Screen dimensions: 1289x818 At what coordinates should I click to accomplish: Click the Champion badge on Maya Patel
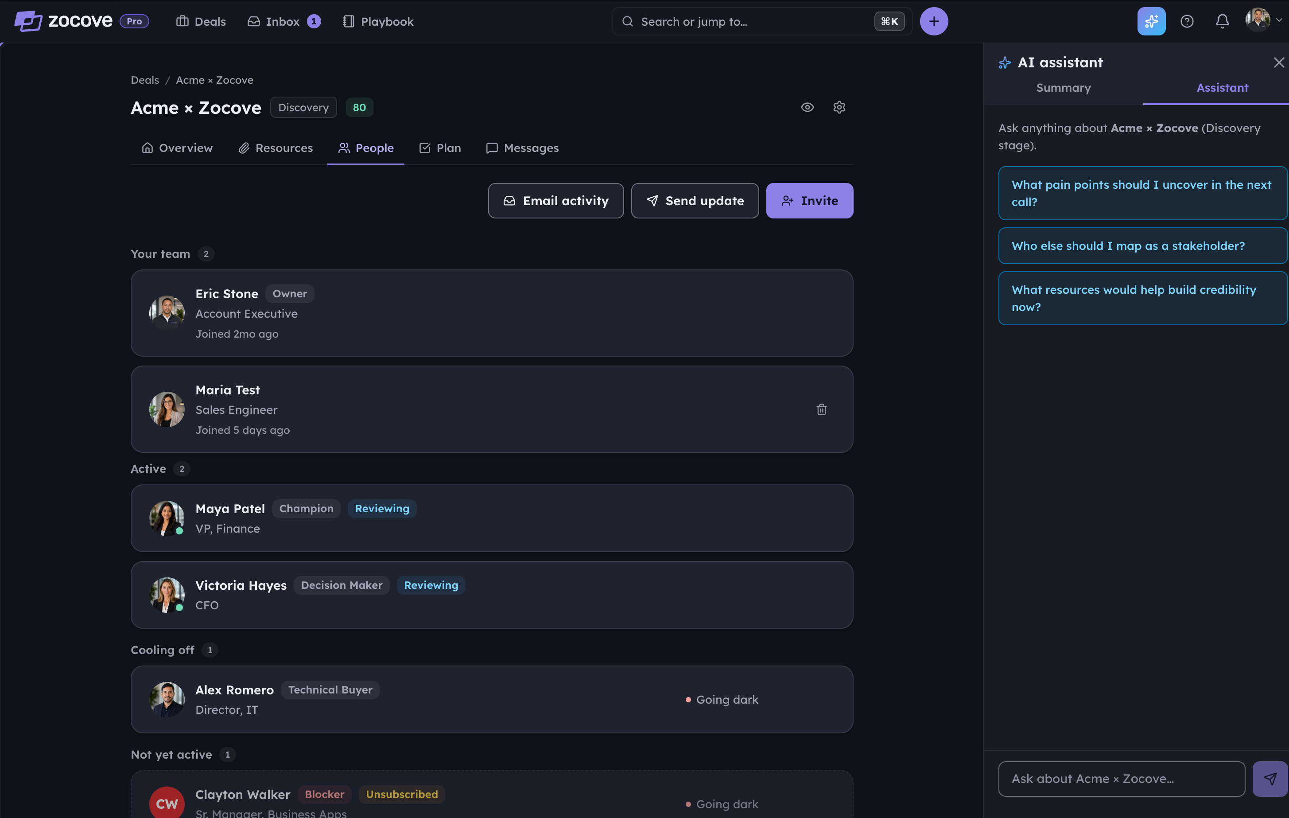(306, 509)
